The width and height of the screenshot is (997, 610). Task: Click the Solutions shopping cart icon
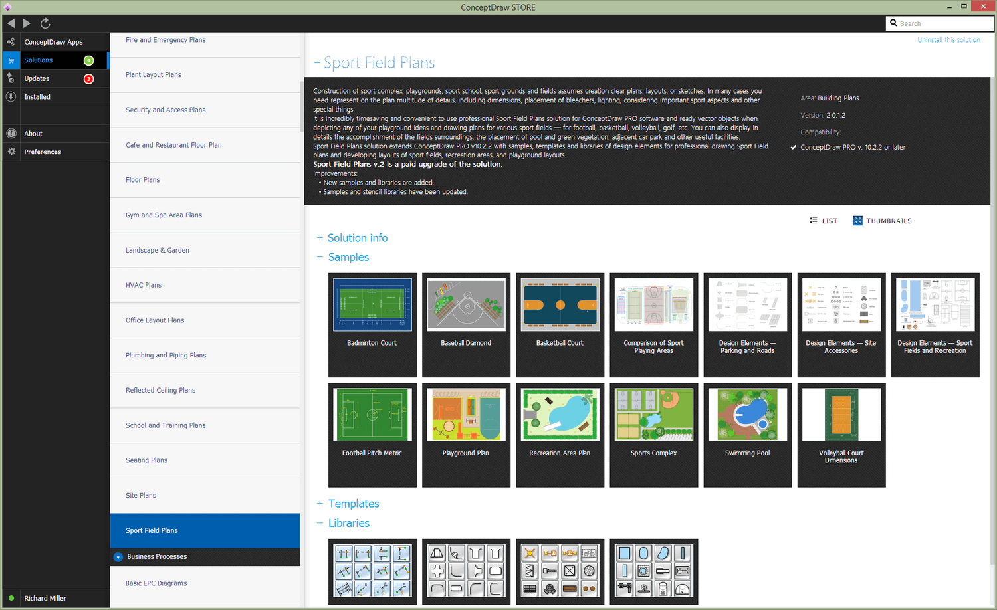click(11, 60)
